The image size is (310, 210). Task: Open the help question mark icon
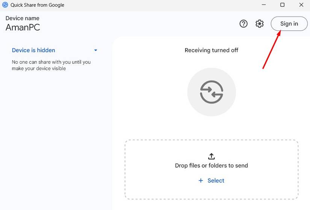coord(243,24)
